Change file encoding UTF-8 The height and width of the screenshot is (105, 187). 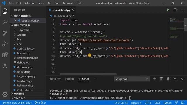pos(148,103)
